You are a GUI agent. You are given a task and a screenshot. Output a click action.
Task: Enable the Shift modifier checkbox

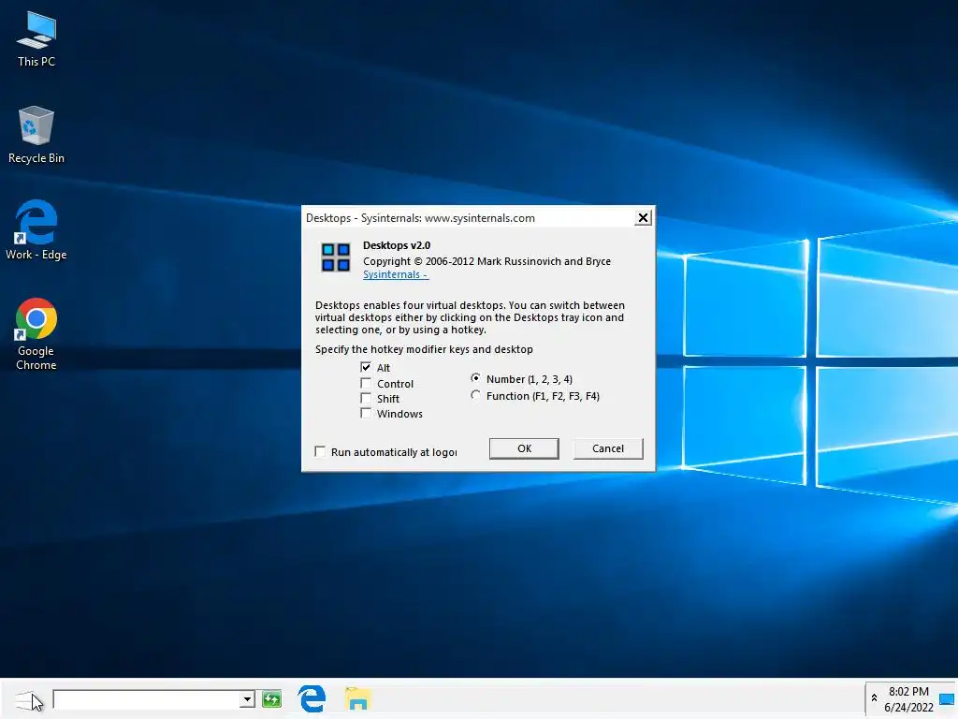366,398
